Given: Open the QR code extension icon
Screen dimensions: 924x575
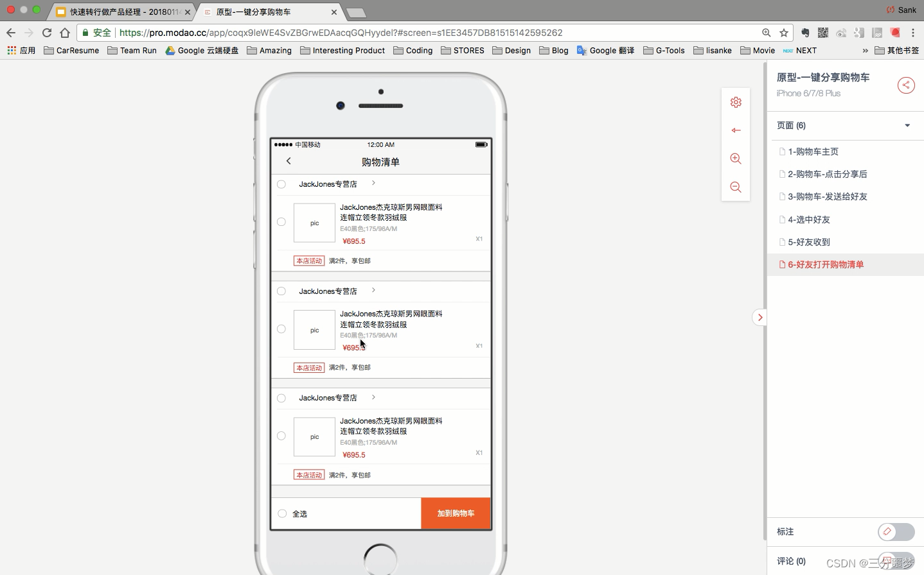Looking at the screenshot, I should 823,33.
